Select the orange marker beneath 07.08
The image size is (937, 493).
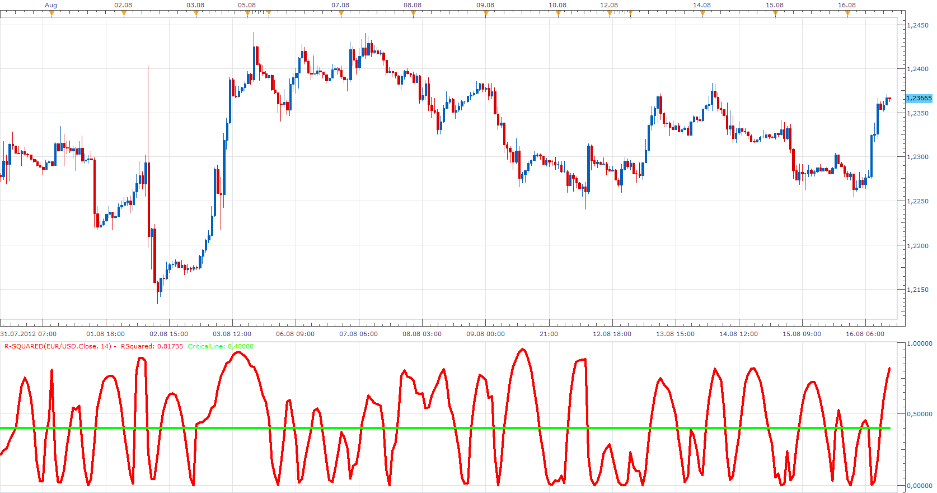[x=341, y=14]
